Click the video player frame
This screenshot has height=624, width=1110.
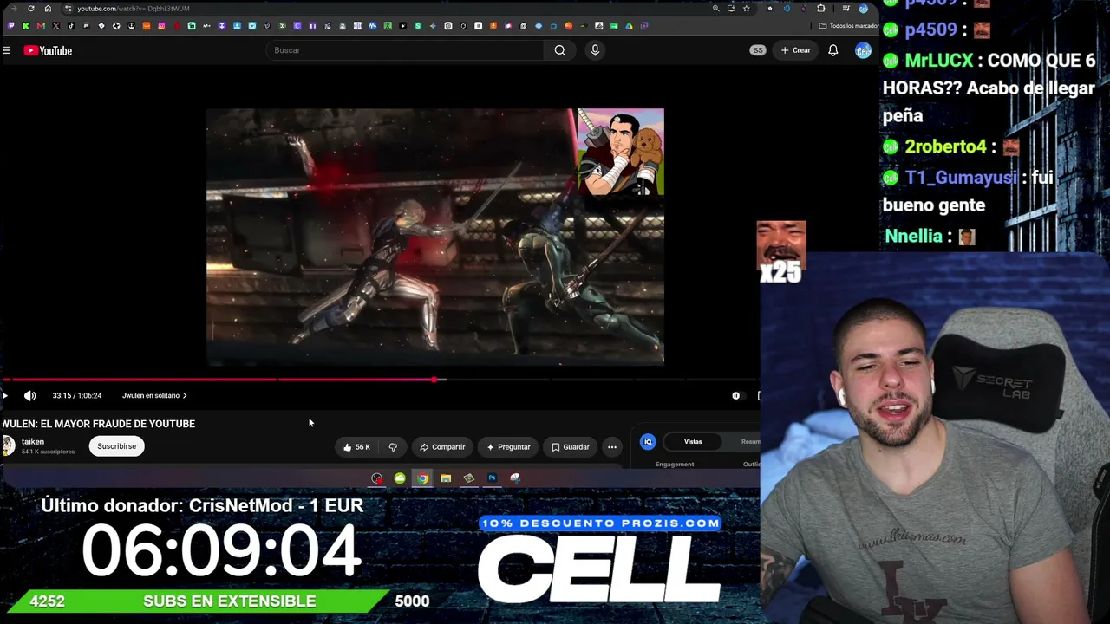coord(435,237)
